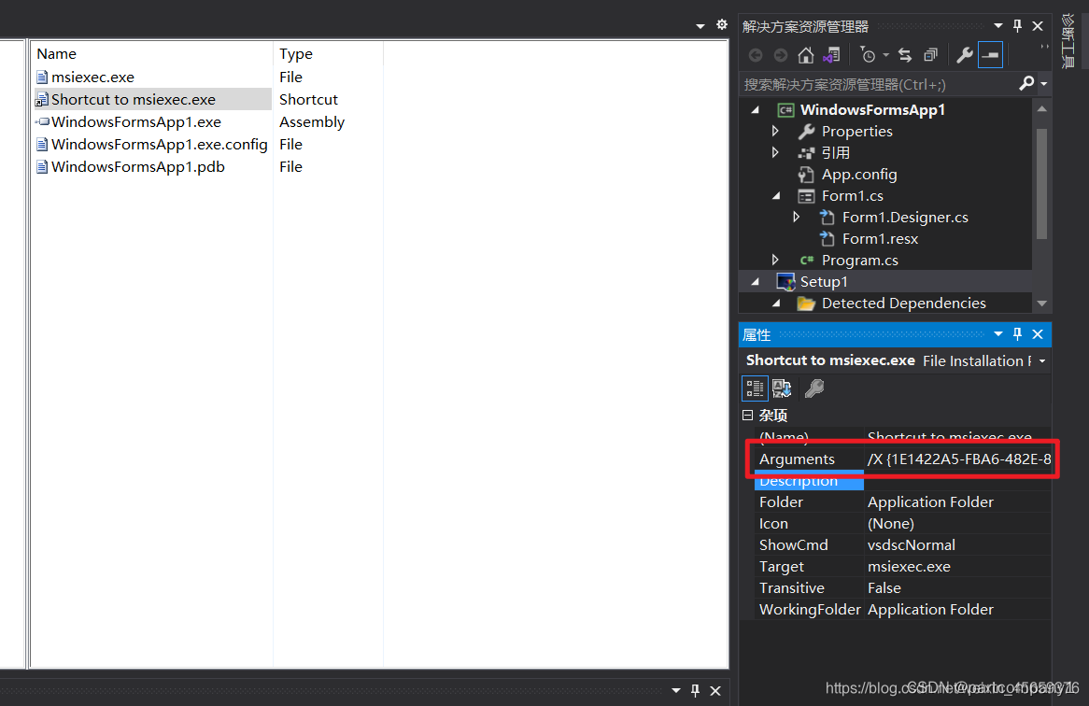
Task: Edit the Arguments property value
Action: pos(957,459)
